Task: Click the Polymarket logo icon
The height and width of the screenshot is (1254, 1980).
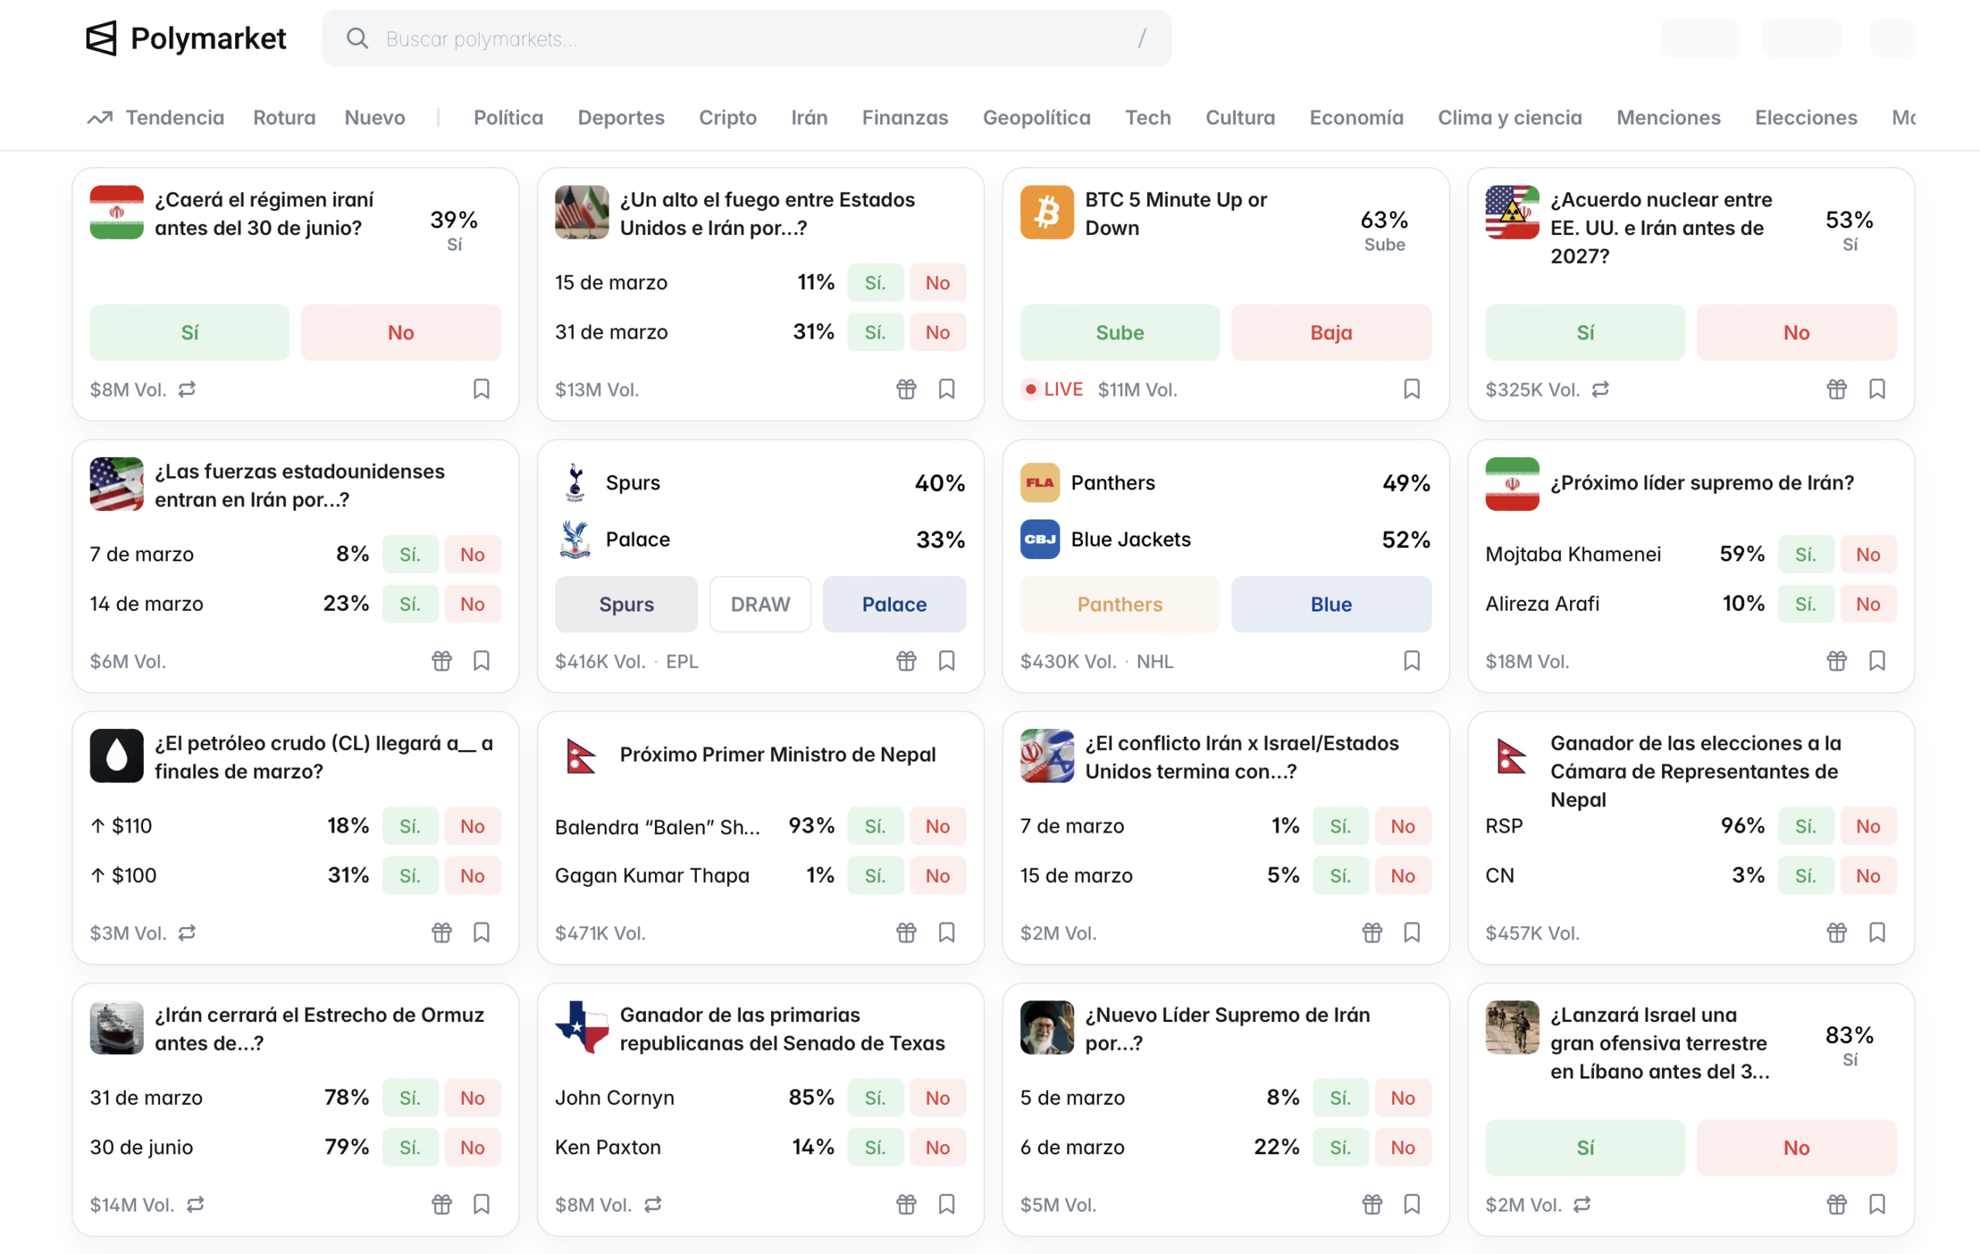Action: 101,39
